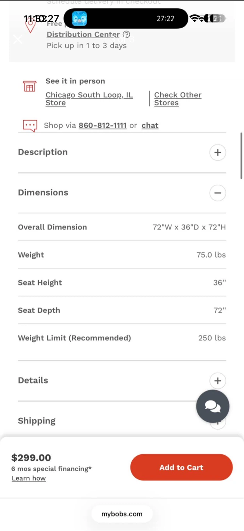
Task: Tap the mybobs.com address pill
Action: click(122, 514)
